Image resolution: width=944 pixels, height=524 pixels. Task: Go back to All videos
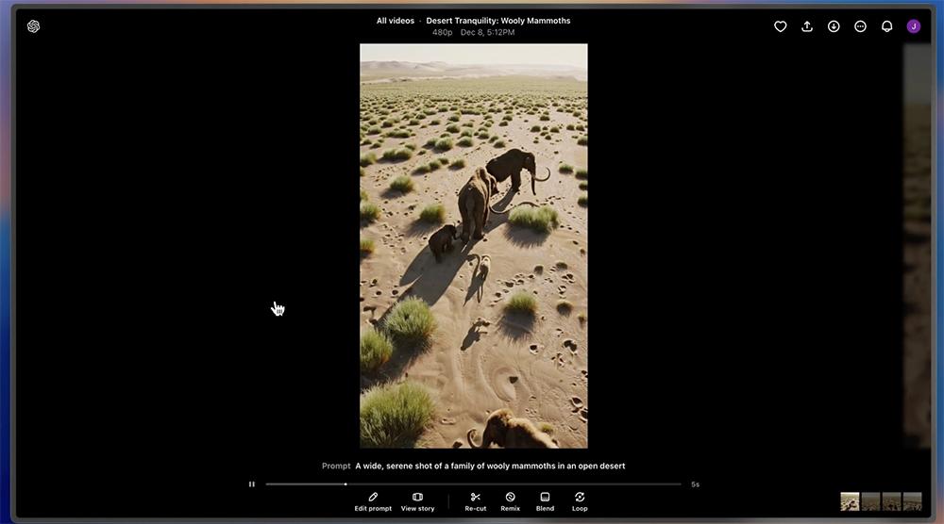[396, 21]
